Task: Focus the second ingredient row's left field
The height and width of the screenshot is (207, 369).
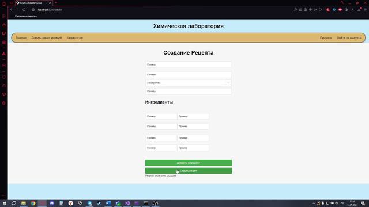Action: (161, 126)
